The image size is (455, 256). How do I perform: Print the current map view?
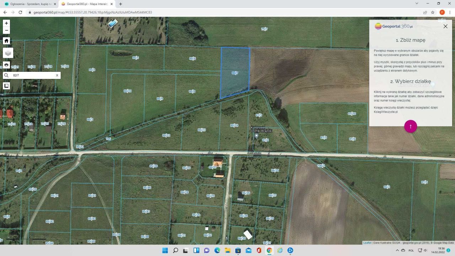point(6,65)
